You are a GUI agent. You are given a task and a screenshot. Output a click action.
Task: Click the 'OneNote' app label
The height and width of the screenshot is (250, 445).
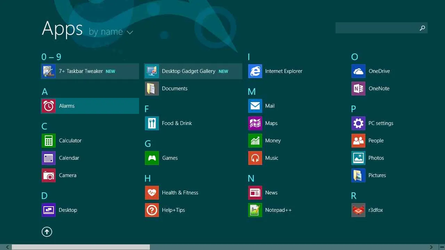pyautogui.click(x=379, y=89)
